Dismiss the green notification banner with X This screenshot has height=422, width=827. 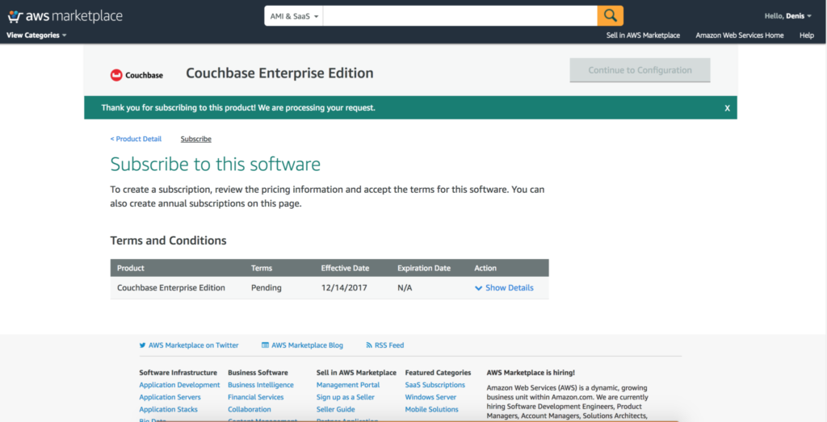click(x=728, y=108)
